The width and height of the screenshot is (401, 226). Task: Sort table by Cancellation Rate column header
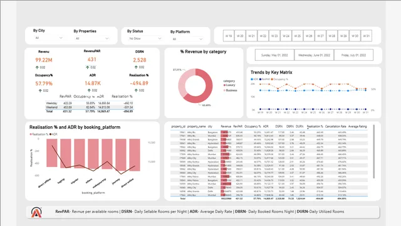click(x=336, y=126)
